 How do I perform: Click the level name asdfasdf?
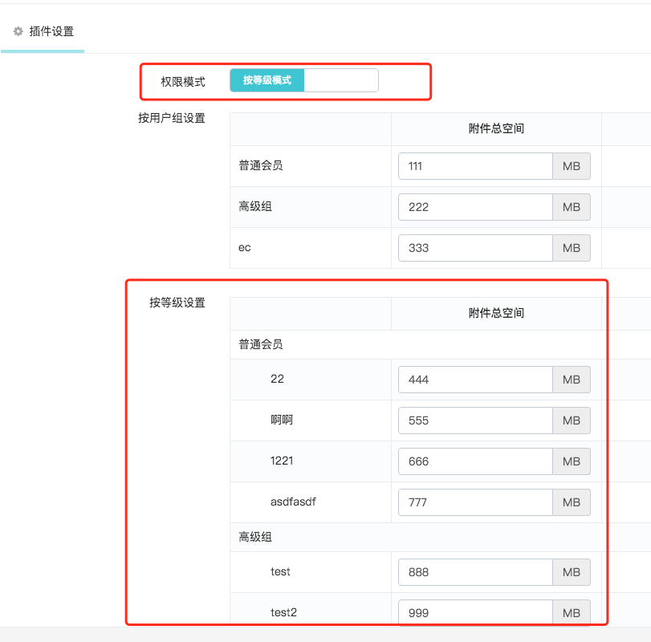pos(293,502)
